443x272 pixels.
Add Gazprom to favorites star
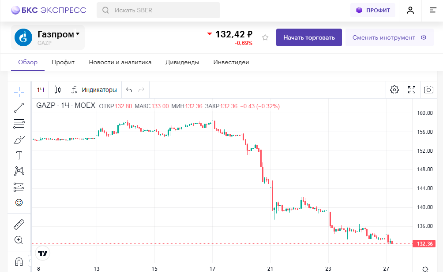click(265, 37)
